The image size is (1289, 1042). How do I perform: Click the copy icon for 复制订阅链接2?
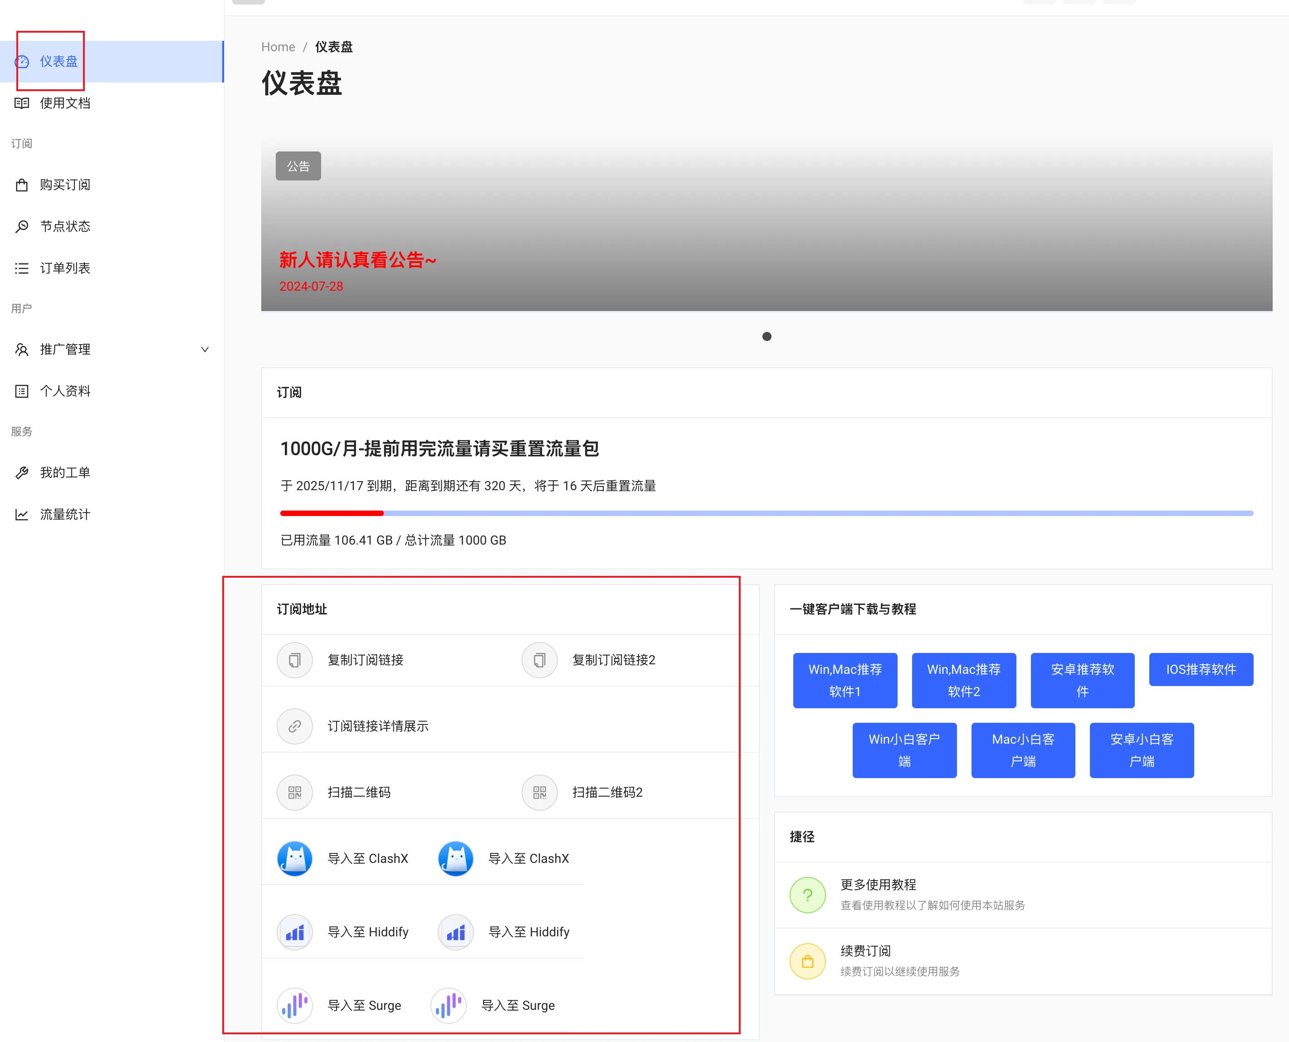coord(540,660)
